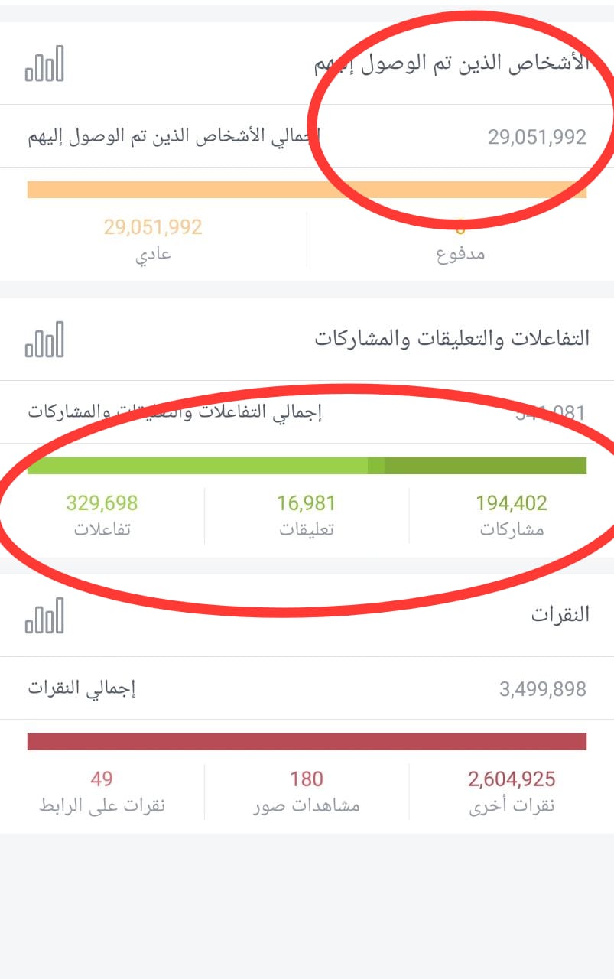Click the bar chart icon beside People Reached header
Image resolution: width=614 pixels, height=979 pixels.
tap(44, 63)
